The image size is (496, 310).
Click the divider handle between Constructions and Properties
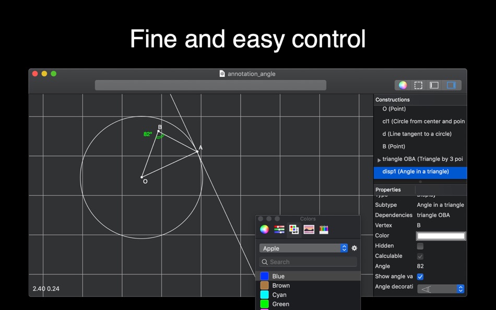point(420,182)
